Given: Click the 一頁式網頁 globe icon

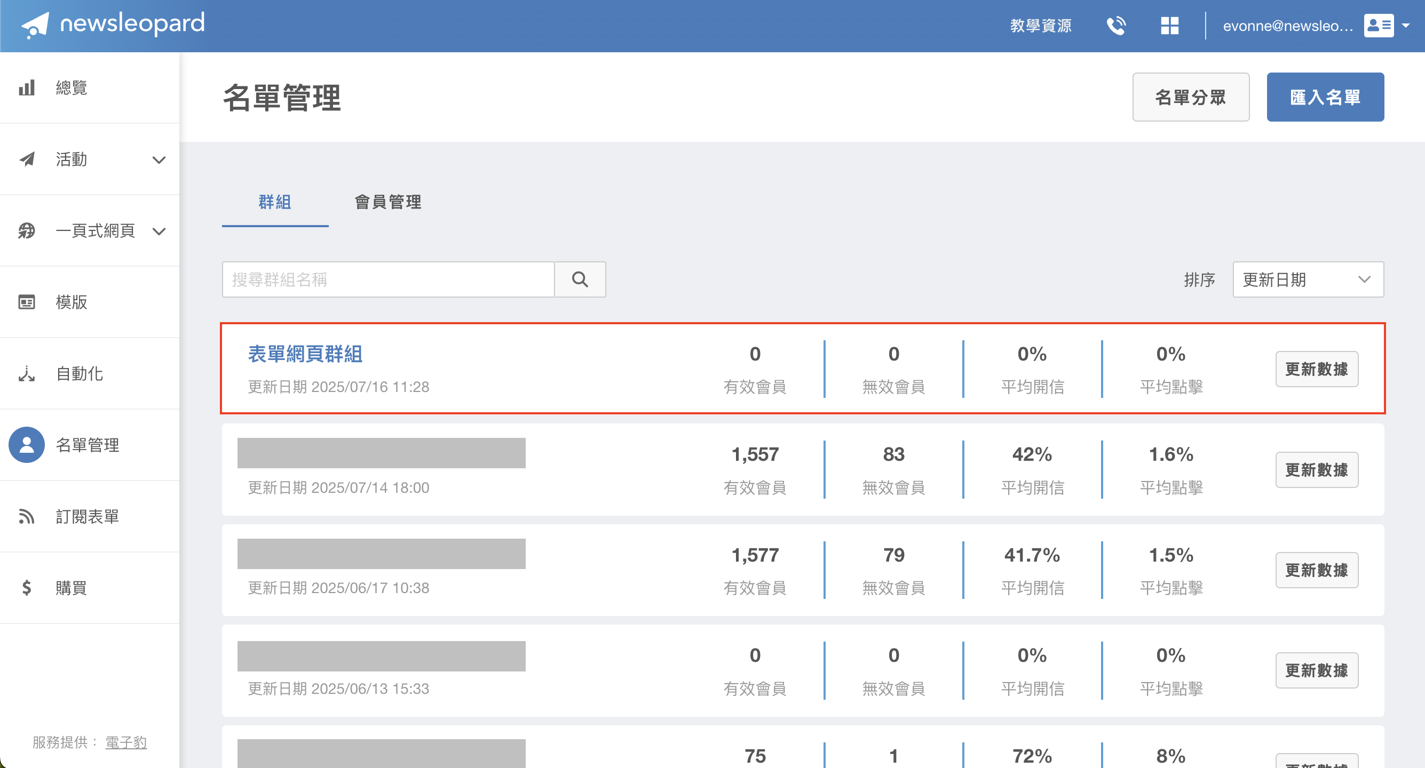Looking at the screenshot, I should [x=27, y=230].
